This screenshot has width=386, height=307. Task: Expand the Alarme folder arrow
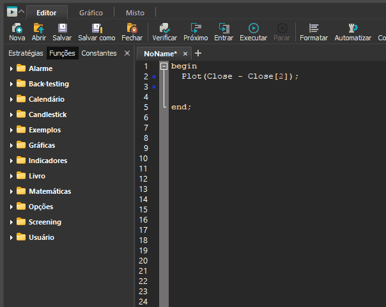11,68
